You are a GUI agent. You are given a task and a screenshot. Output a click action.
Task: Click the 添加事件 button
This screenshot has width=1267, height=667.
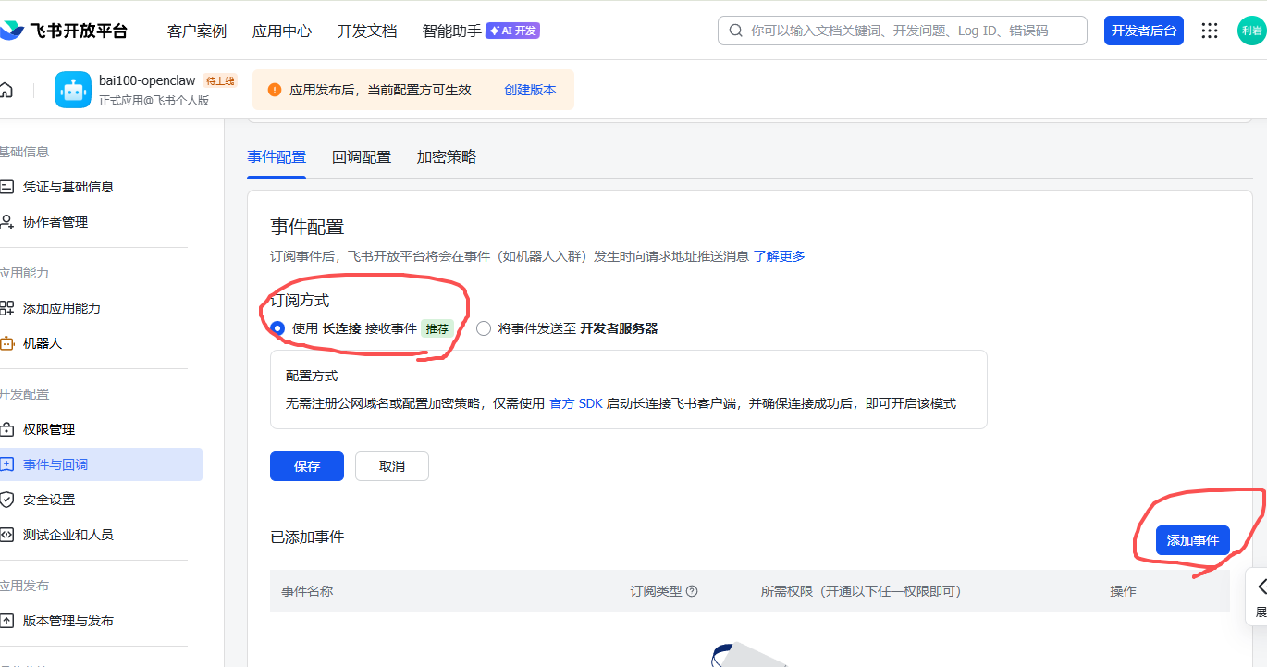[x=1192, y=540]
